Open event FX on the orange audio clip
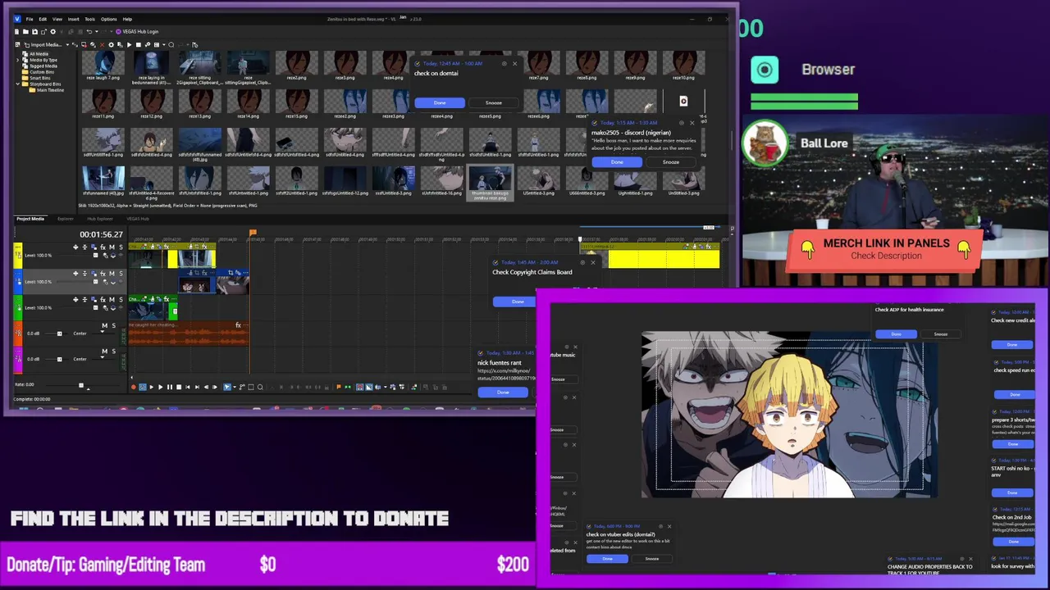This screenshot has height=590, width=1050. pyautogui.click(x=238, y=325)
